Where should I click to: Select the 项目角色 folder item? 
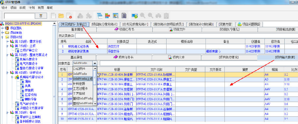coord(16,32)
